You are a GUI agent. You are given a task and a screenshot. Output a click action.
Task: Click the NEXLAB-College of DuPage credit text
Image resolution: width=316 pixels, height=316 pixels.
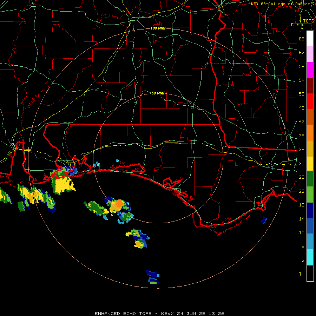click(283, 4)
